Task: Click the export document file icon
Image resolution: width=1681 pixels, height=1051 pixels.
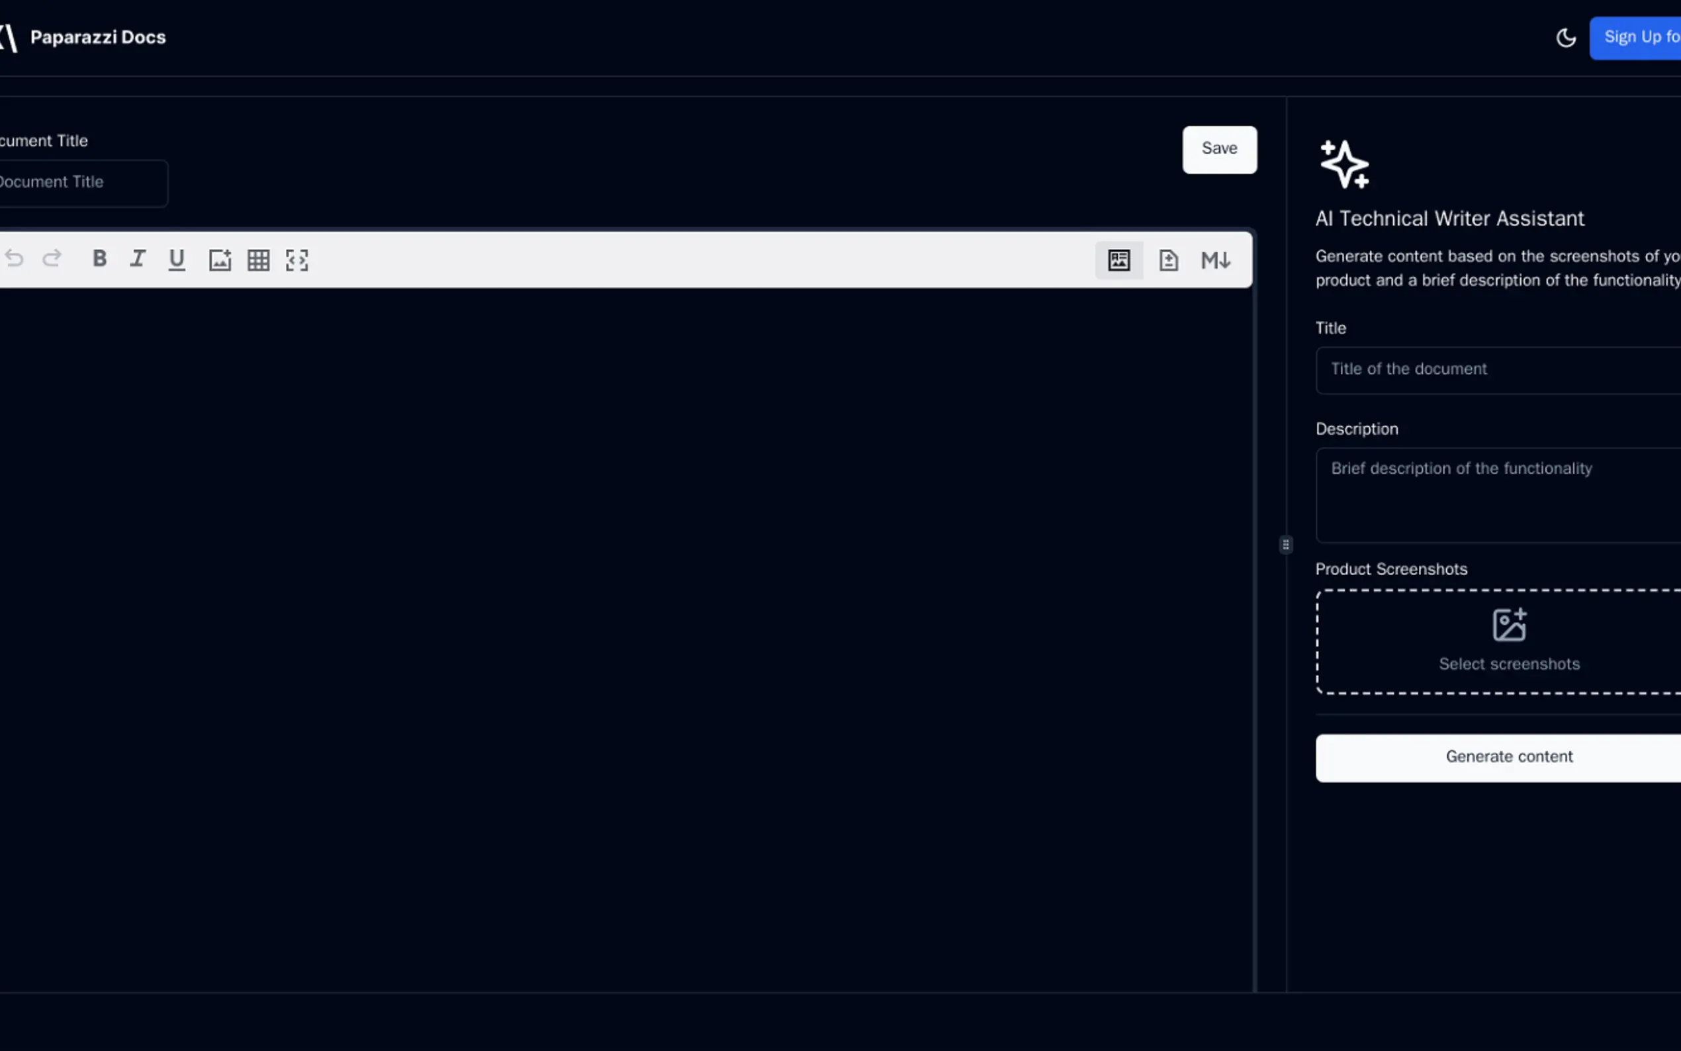Action: 1168,260
